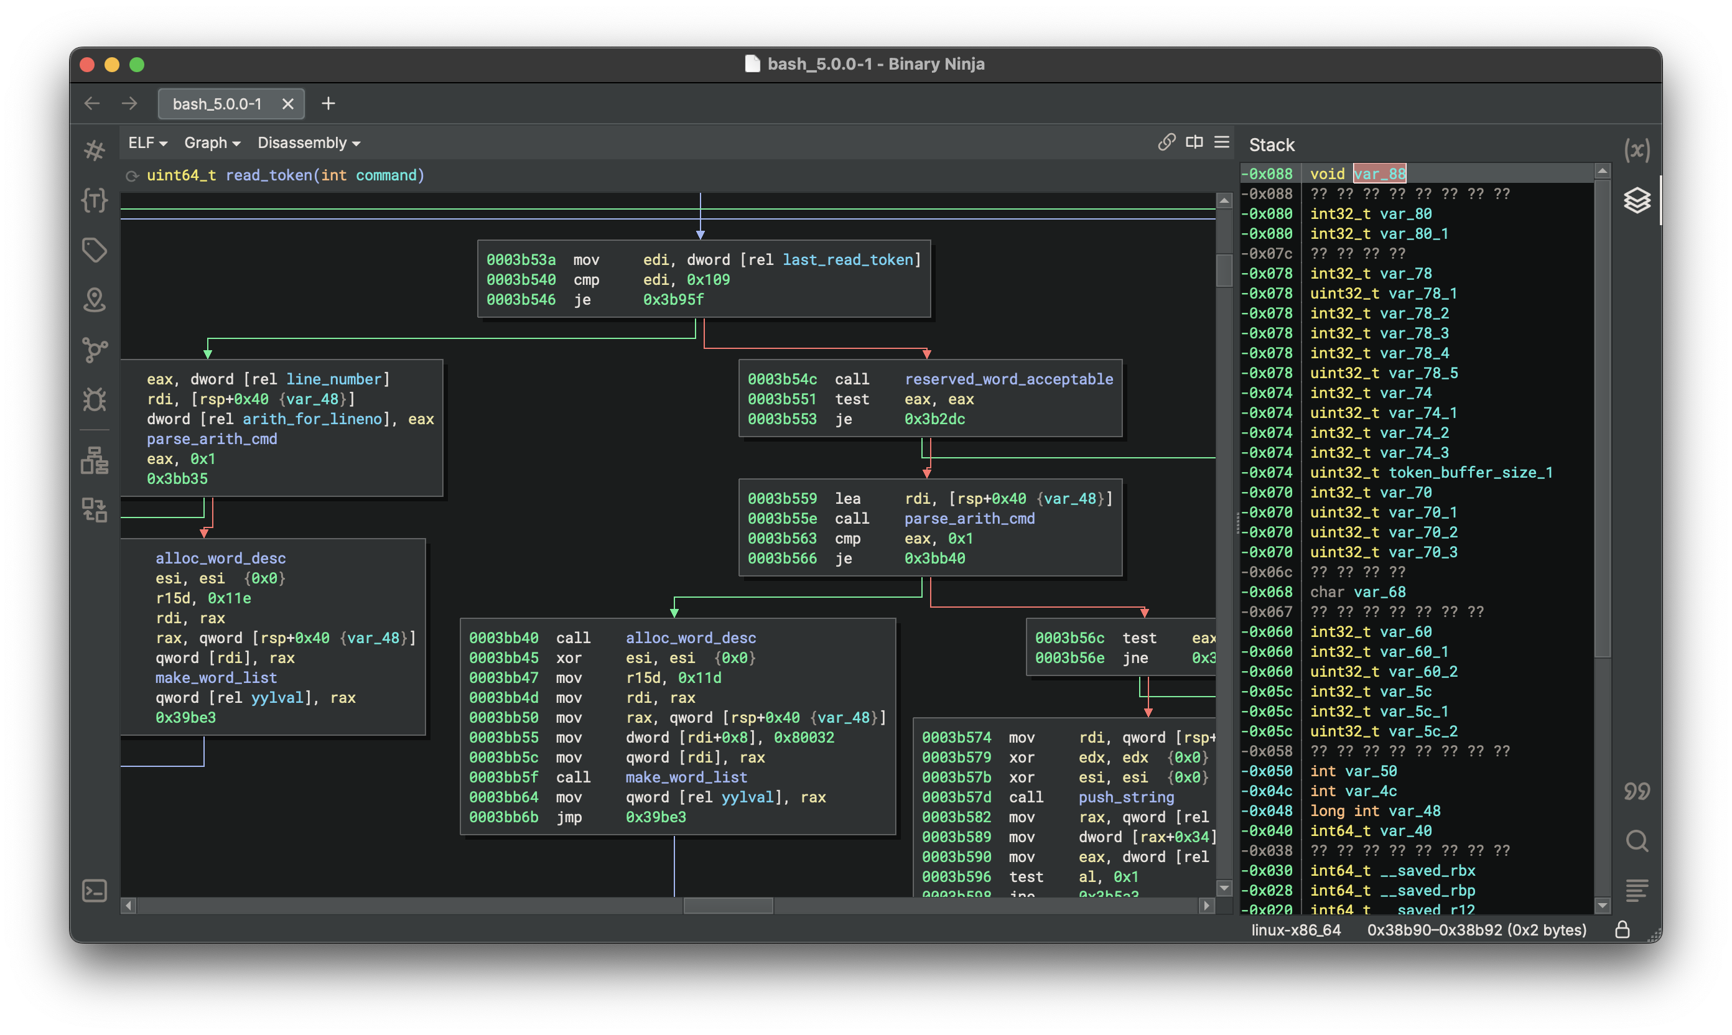Select var_88 entry in Stack list
Viewport: 1732px width, 1035px height.
pyautogui.click(x=1379, y=174)
